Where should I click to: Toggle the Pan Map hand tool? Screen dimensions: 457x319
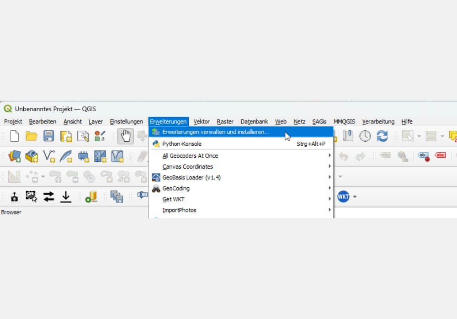(126, 136)
